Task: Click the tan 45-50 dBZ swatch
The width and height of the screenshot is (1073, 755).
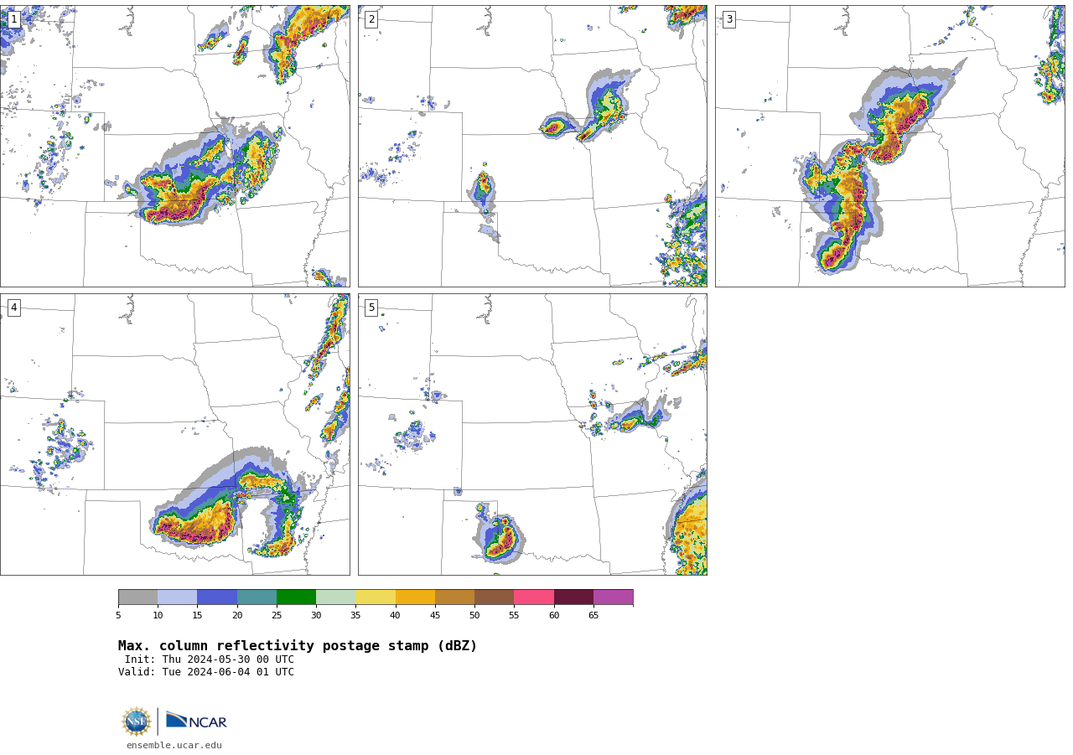Action: tap(454, 597)
